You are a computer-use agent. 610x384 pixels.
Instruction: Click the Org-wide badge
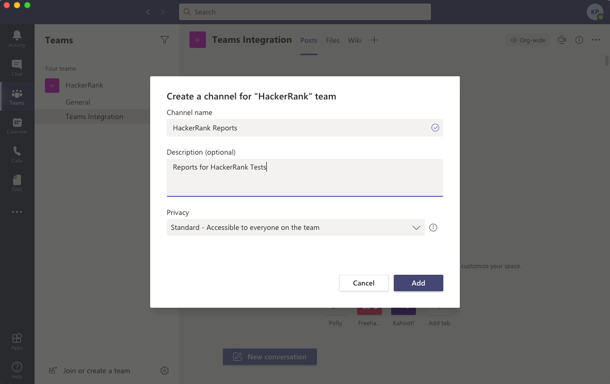(528, 40)
